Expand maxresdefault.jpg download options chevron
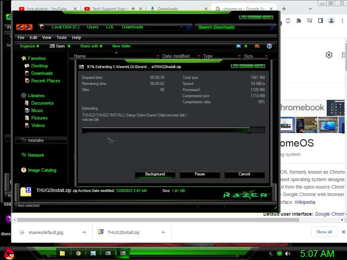Viewport: 347px width, 260px height. [84, 232]
